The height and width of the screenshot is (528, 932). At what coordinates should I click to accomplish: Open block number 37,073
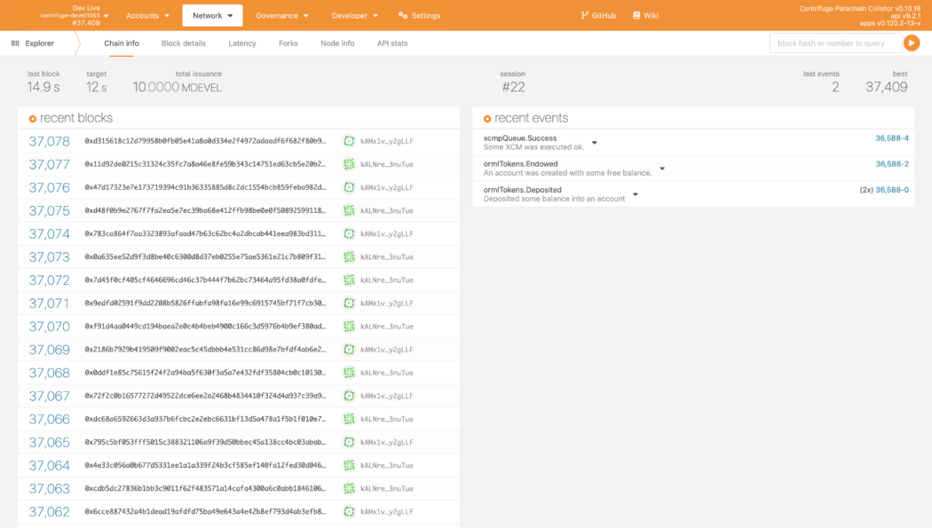tap(50, 257)
